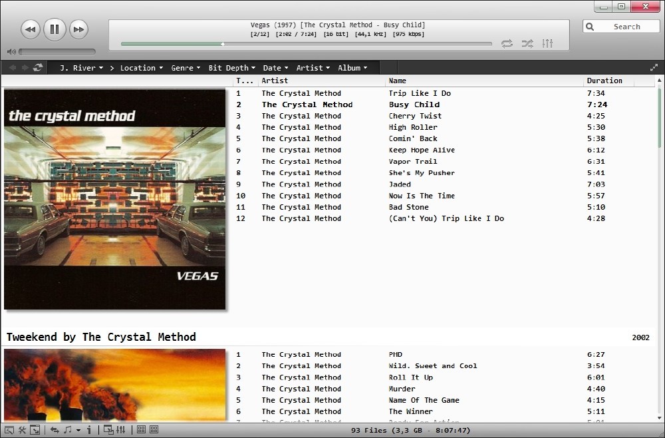Open the Album filter dropdown
665x438 pixels.
tap(353, 68)
